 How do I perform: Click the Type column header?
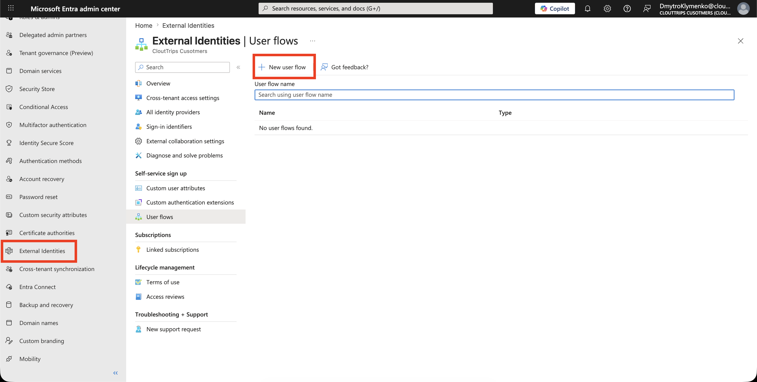(505, 113)
